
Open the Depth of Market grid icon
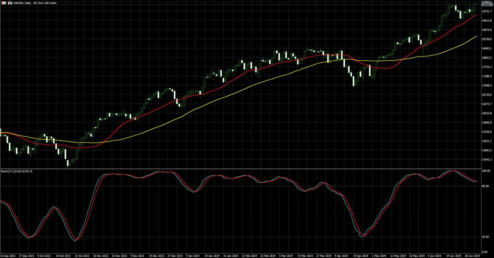pyautogui.click(x=4, y=3)
